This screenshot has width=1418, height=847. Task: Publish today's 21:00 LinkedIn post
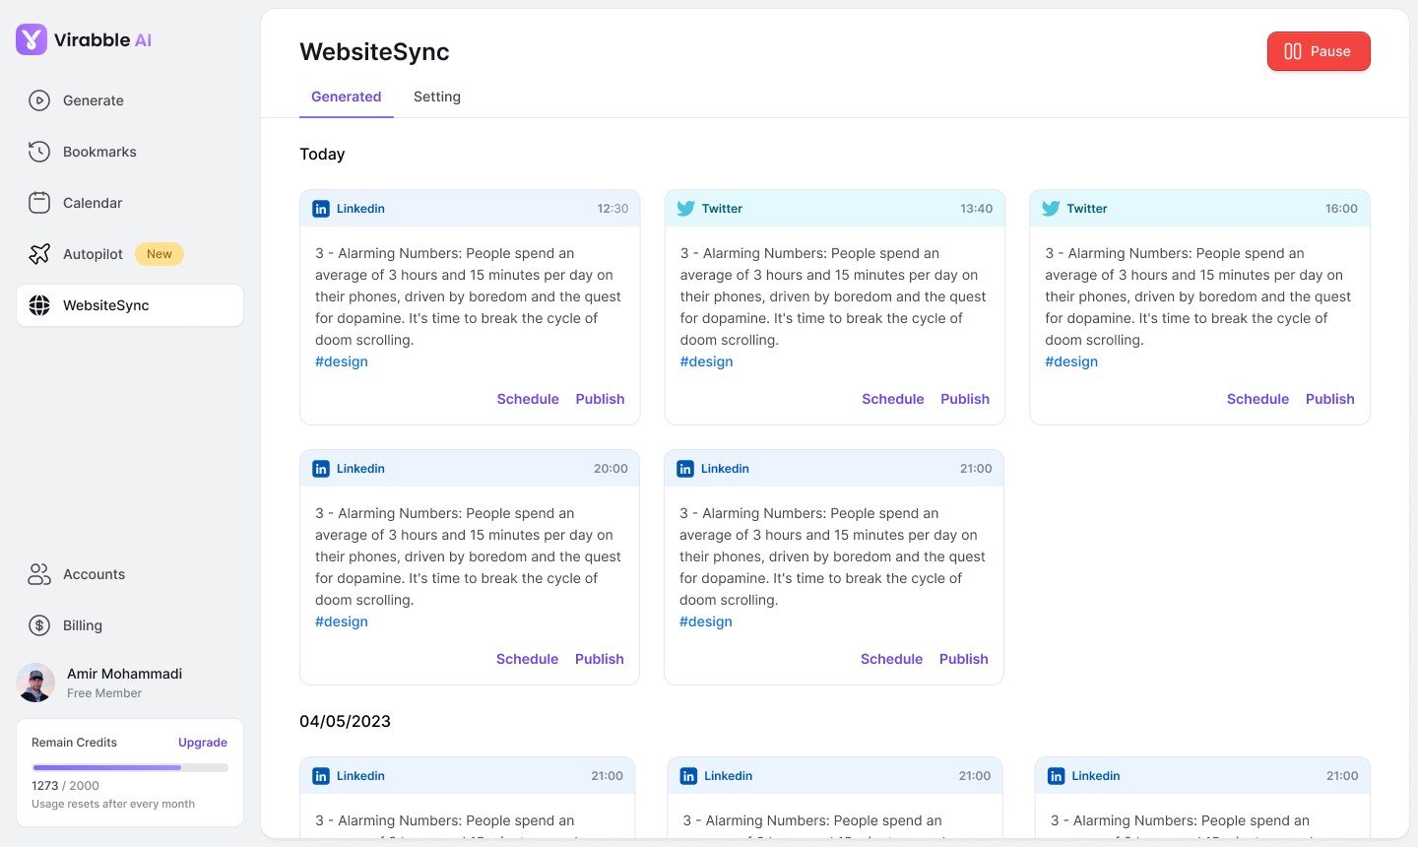pos(964,659)
